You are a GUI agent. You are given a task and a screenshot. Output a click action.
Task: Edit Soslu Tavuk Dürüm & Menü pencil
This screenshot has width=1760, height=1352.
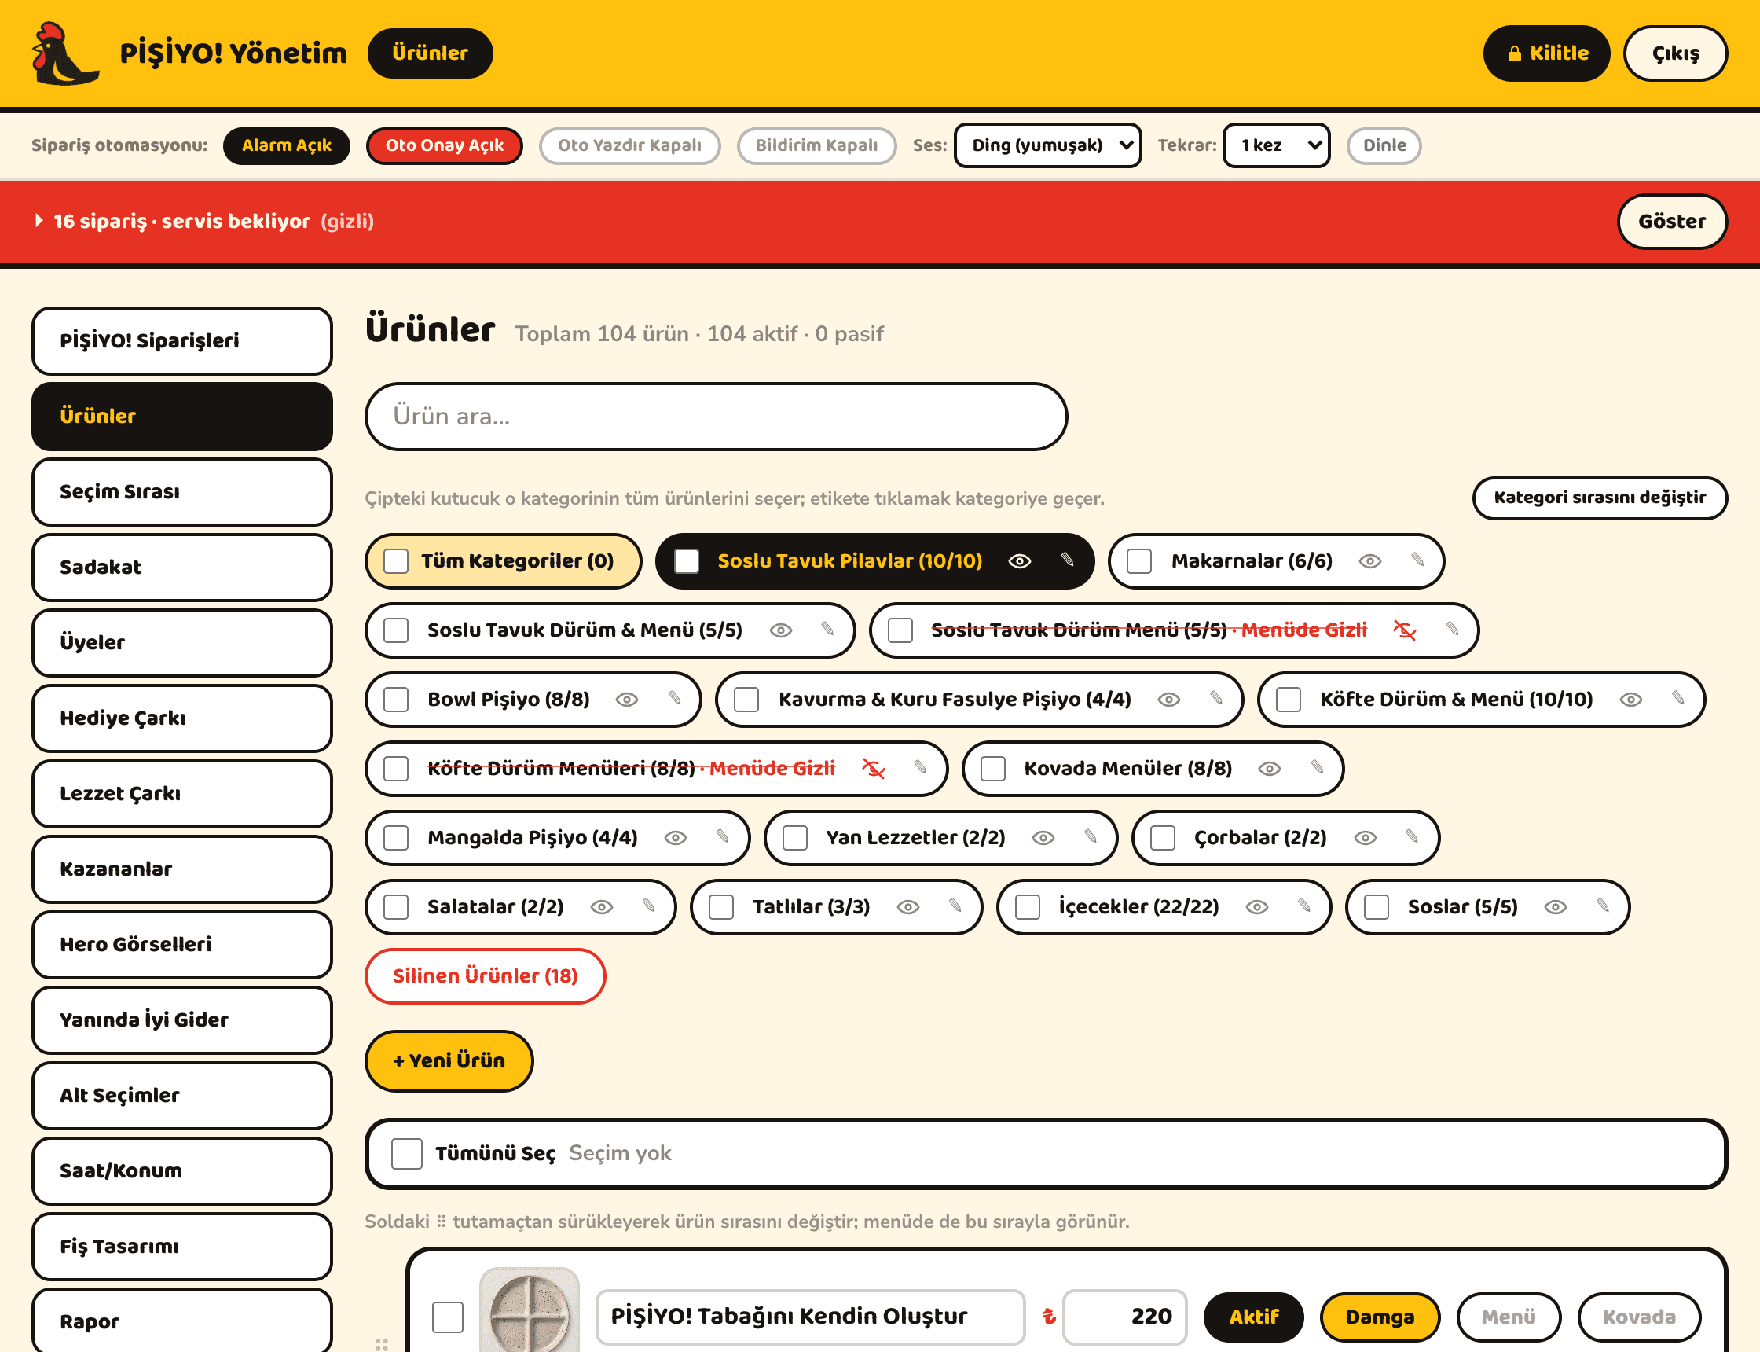(x=827, y=630)
